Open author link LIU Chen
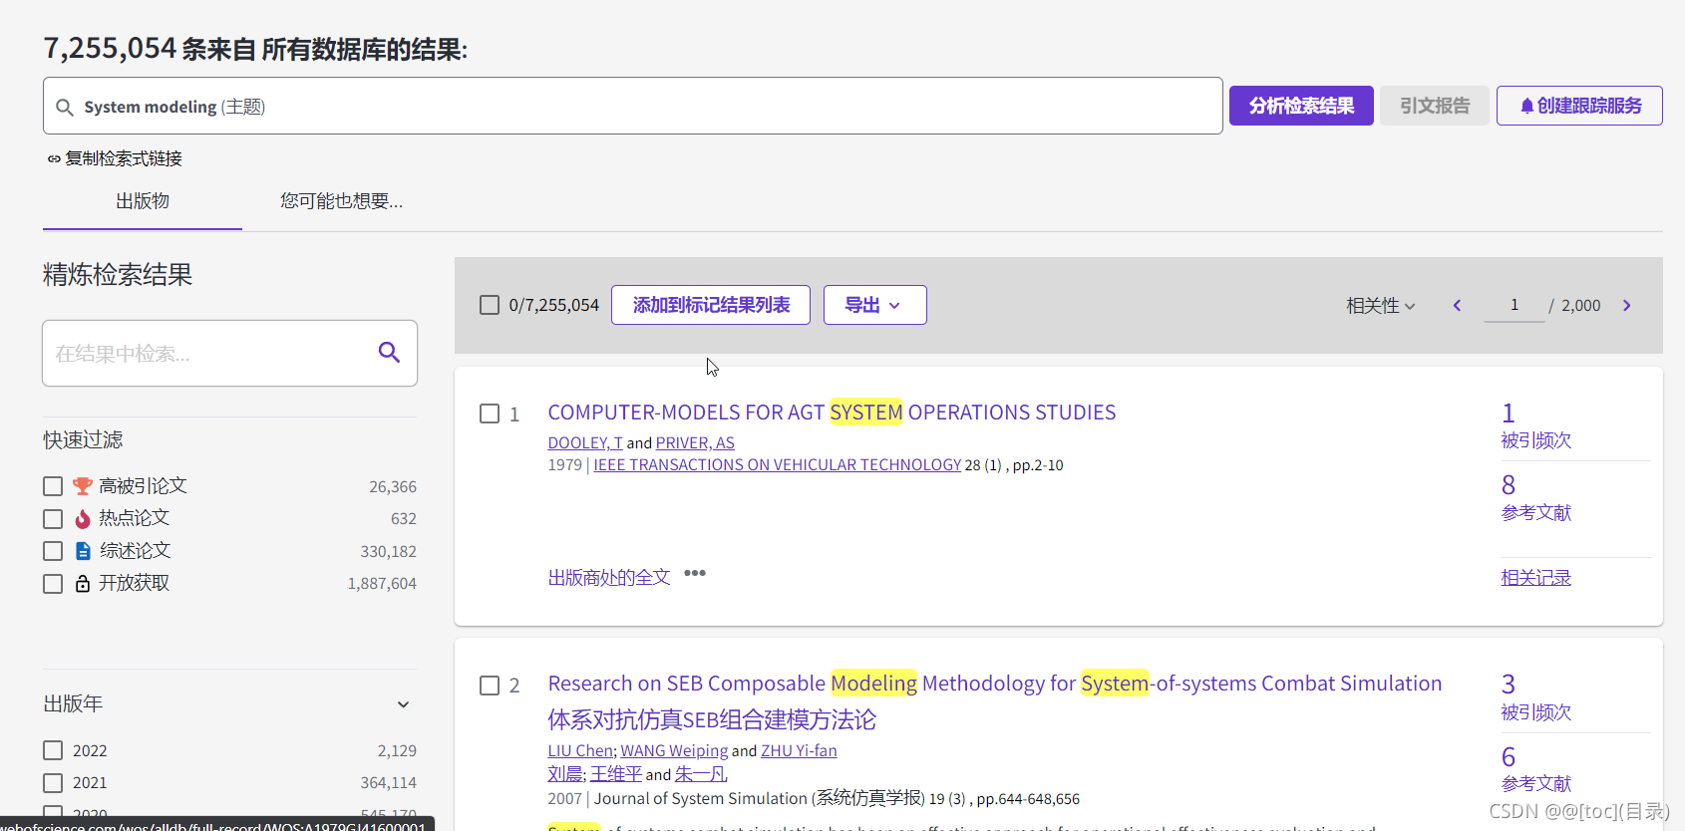The image size is (1685, 831). (x=580, y=750)
